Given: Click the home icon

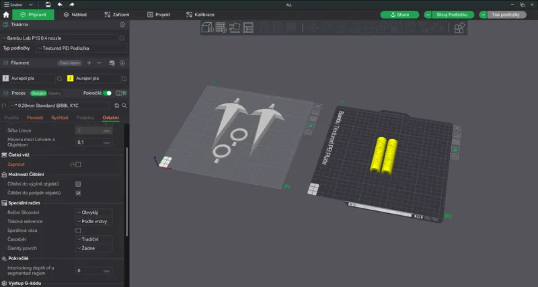Looking at the screenshot, I should [6, 15].
